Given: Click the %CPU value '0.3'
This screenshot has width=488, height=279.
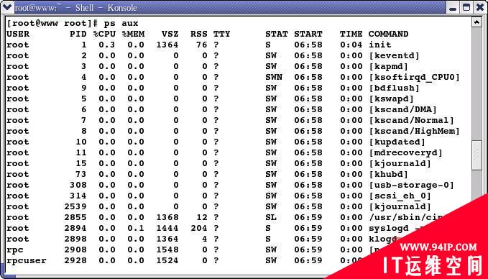Looking at the screenshot, I should point(107,45).
